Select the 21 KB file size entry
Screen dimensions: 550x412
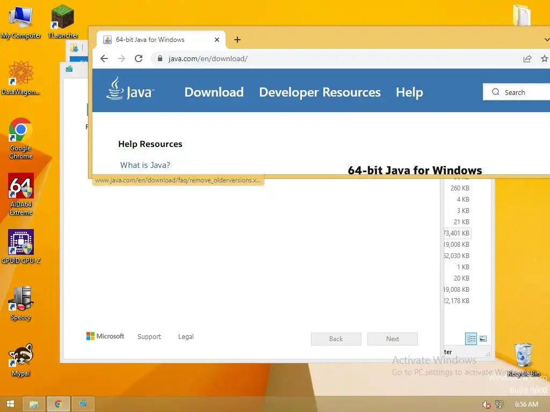click(461, 222)
